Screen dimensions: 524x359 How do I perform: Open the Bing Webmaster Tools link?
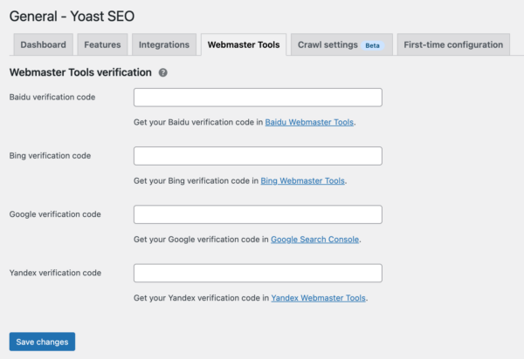302,180
